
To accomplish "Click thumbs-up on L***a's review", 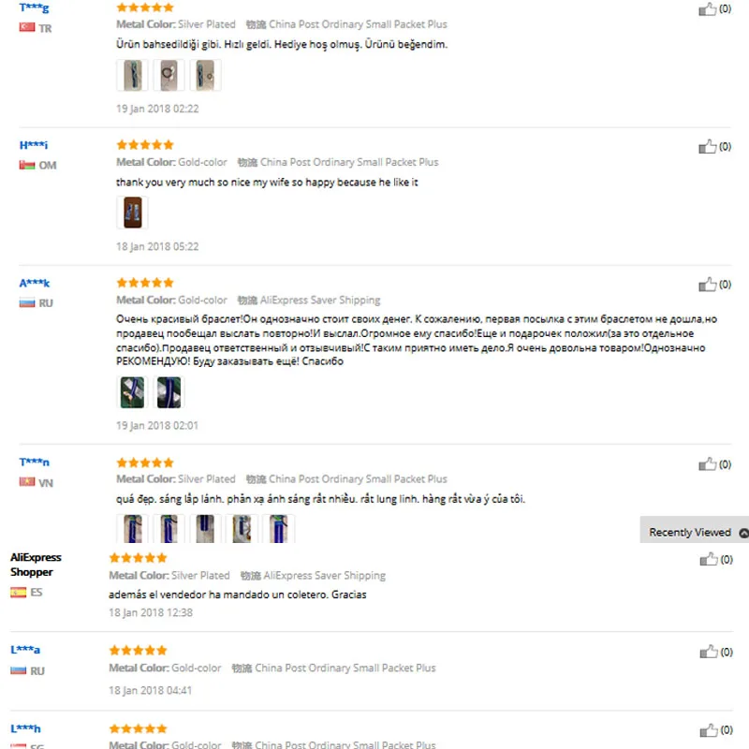I will pyautogui.click(x=709, y=652).
